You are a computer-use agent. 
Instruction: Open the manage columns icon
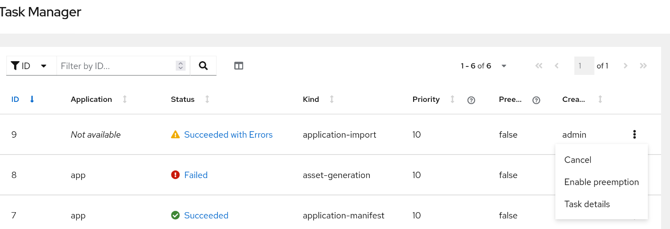(x=239, y=66)
